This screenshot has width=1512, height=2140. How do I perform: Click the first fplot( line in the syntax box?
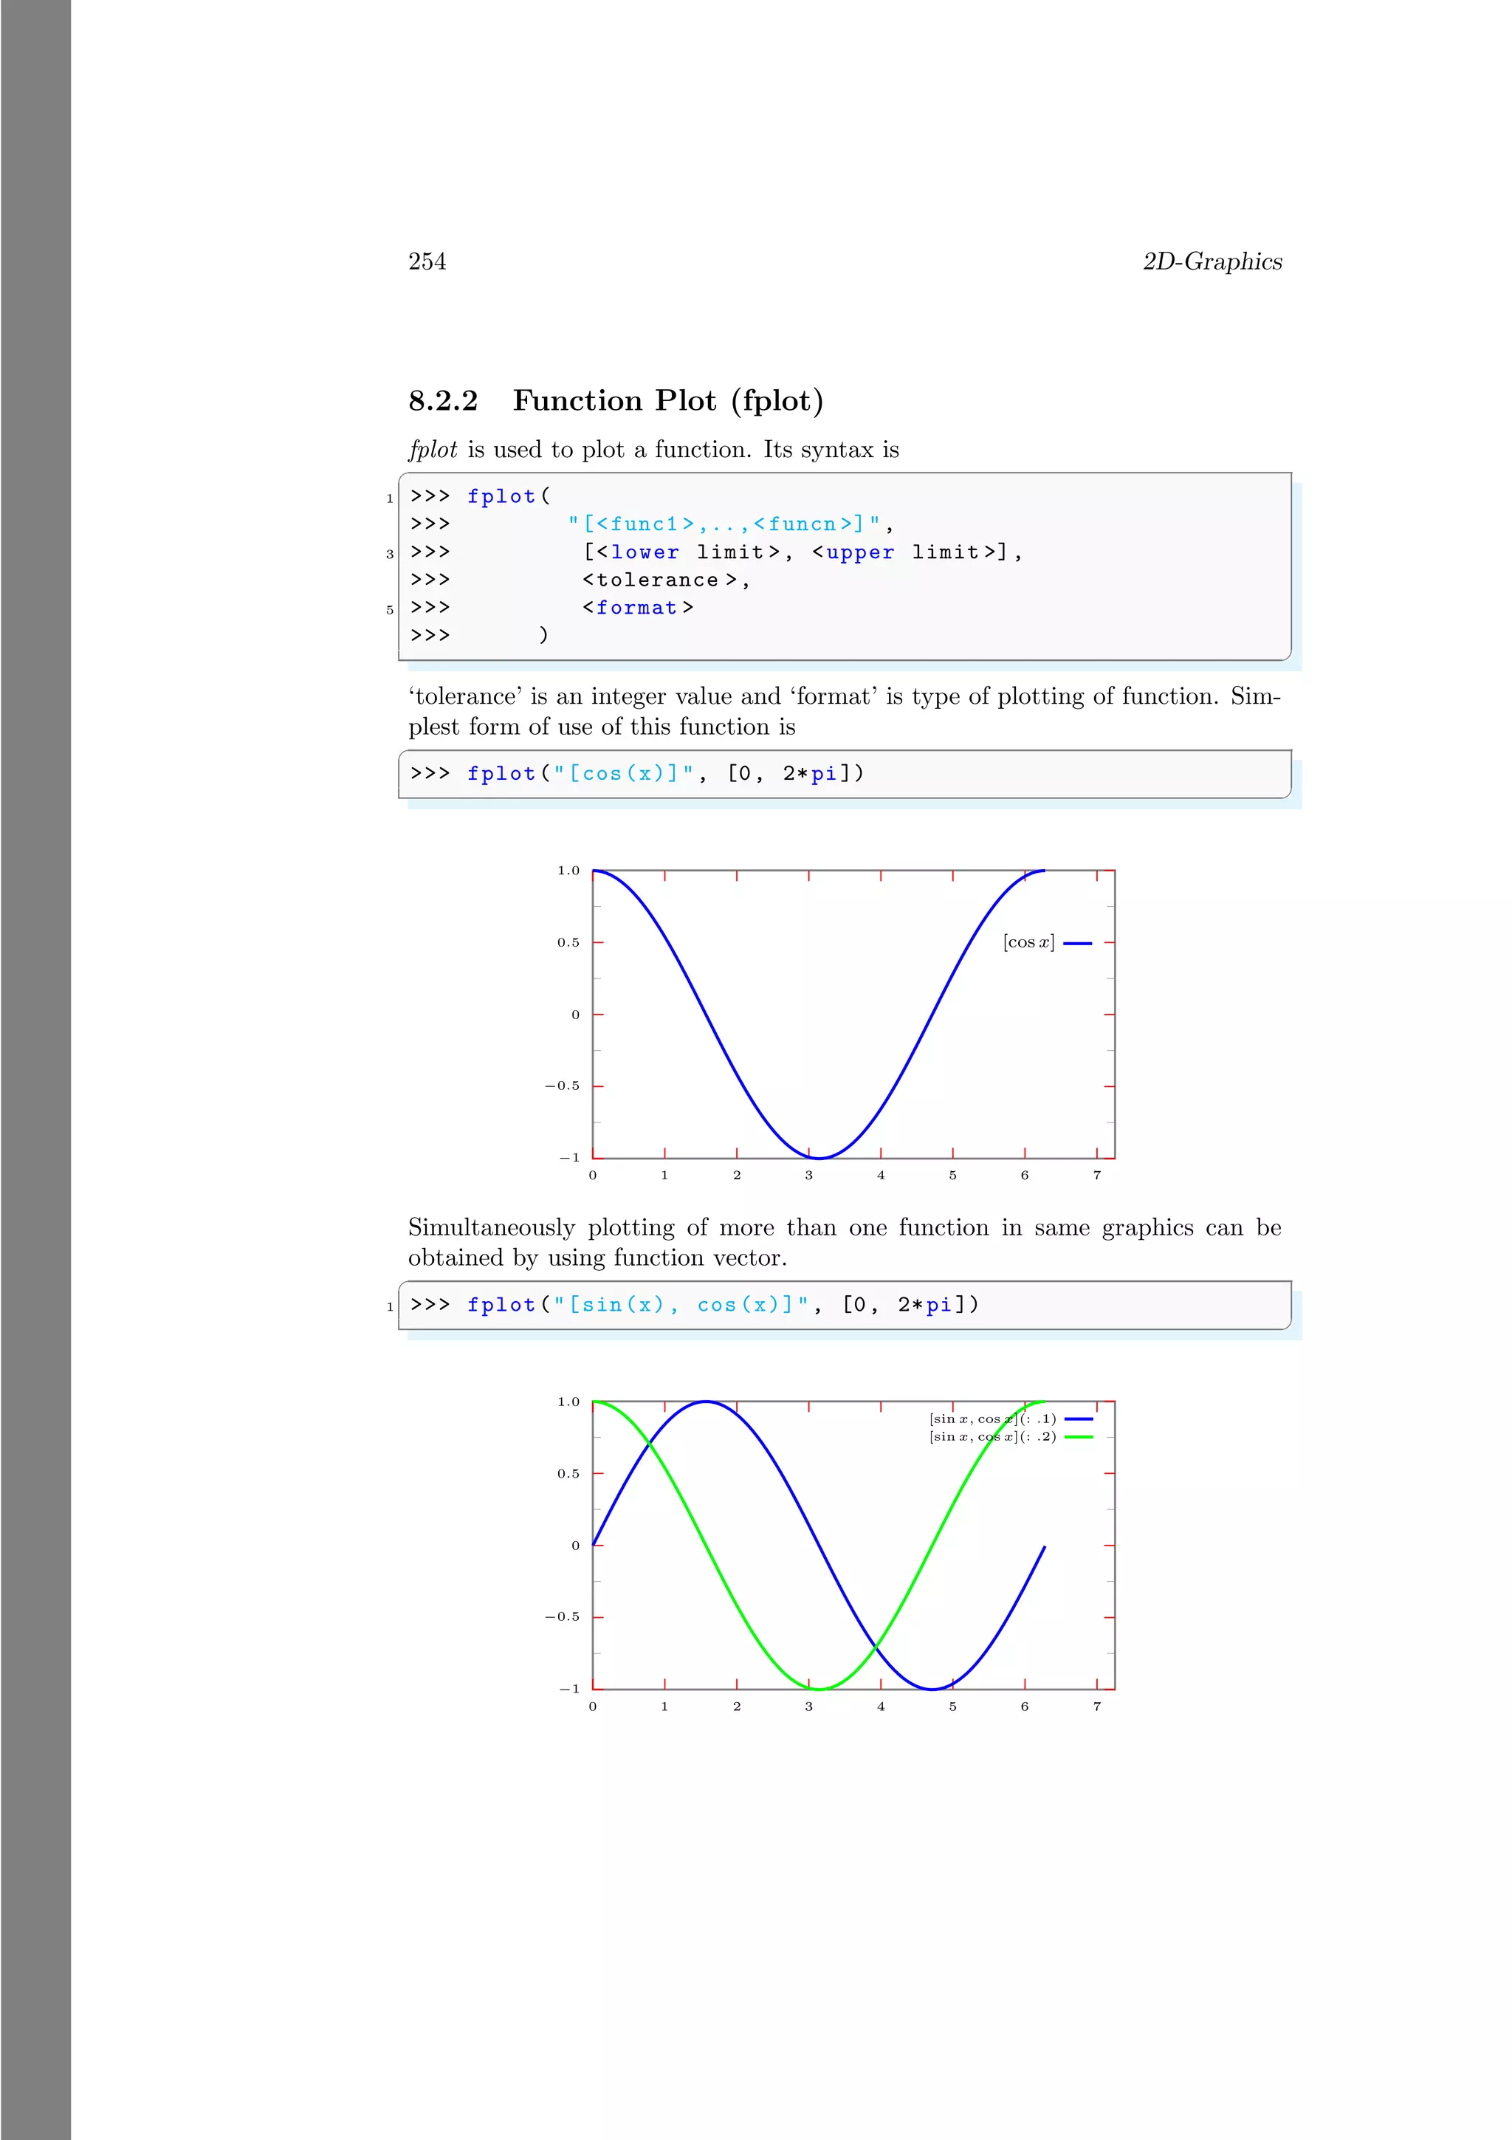[x=481, y=497]
